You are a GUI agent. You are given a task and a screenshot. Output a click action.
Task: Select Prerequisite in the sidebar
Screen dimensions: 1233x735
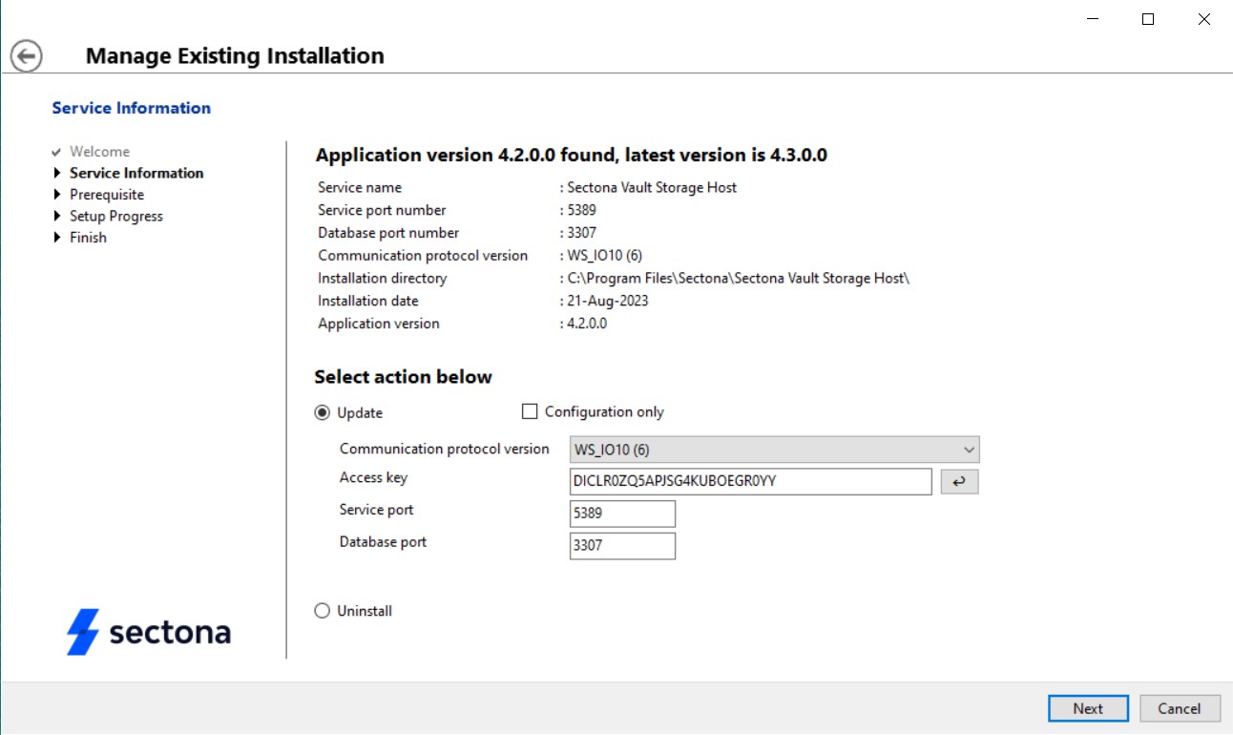[x=107, y=195]
